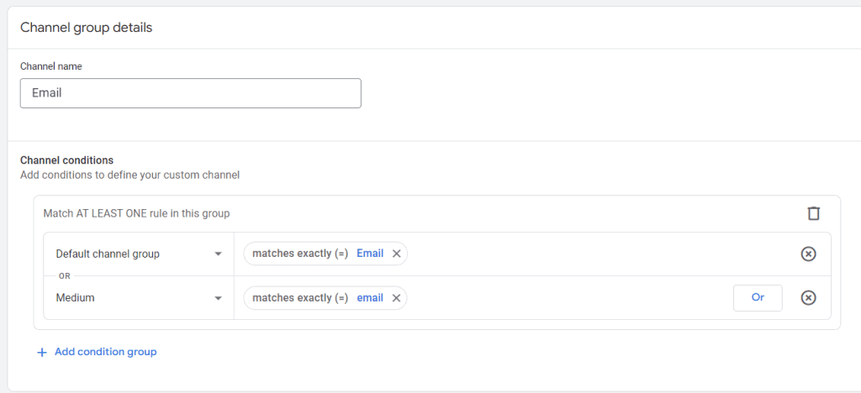Remove the Default channel group condition row

click(808, 254)
